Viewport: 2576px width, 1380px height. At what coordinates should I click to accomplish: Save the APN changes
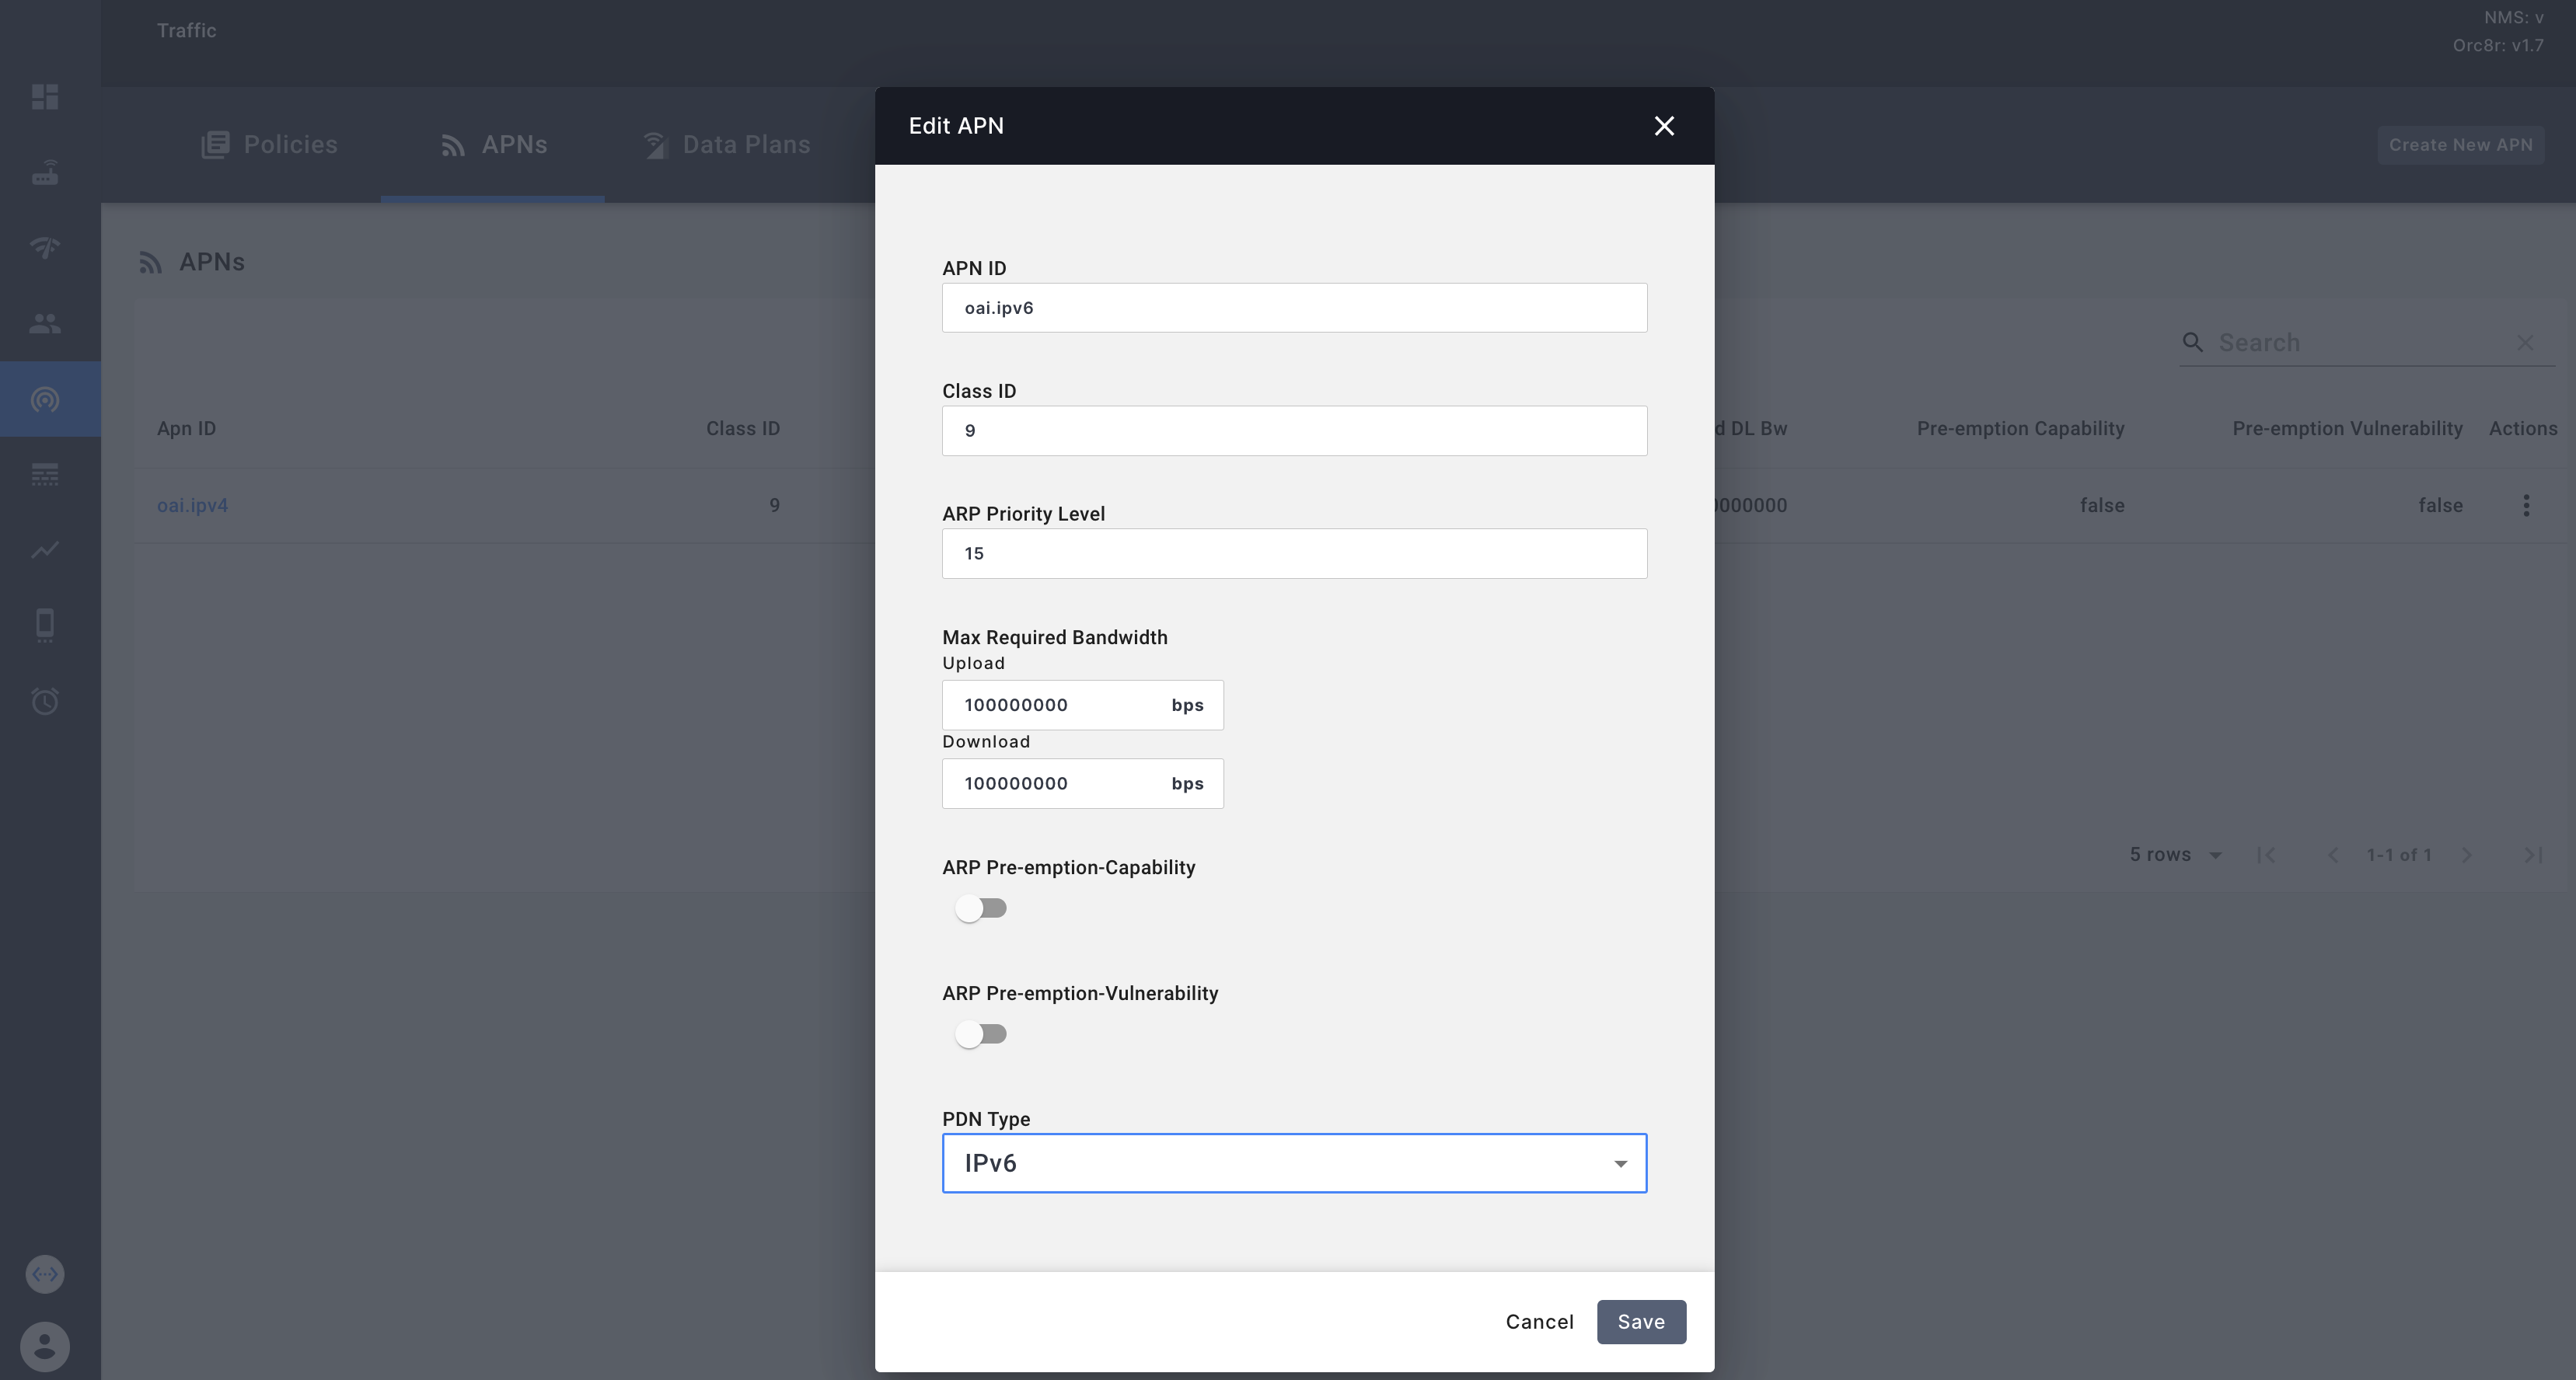1641,1321
